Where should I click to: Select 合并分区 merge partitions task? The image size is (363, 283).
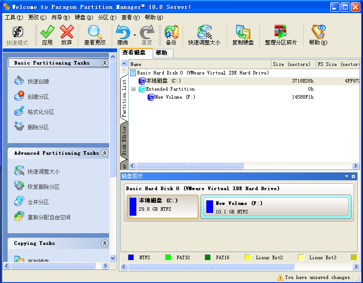click(x=32, y=202)
